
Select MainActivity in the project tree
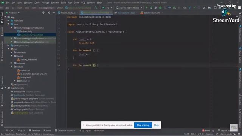click(26, 31)
